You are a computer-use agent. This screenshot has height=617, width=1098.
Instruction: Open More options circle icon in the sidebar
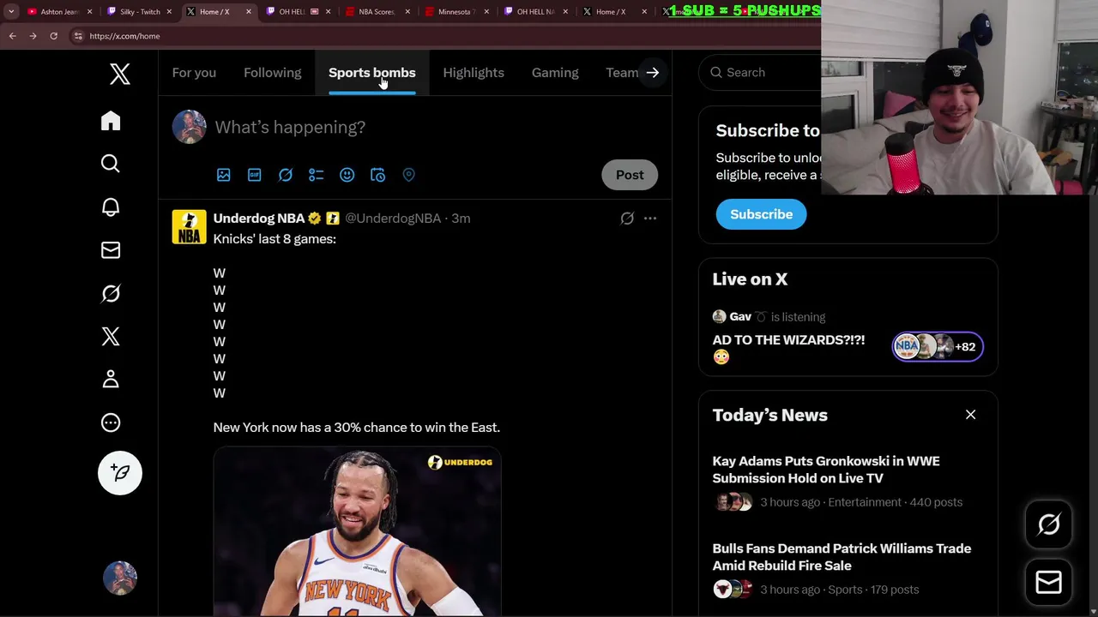pos(111,422)
